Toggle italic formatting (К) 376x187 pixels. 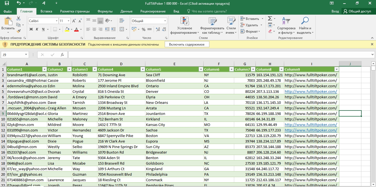pos(37,29)
